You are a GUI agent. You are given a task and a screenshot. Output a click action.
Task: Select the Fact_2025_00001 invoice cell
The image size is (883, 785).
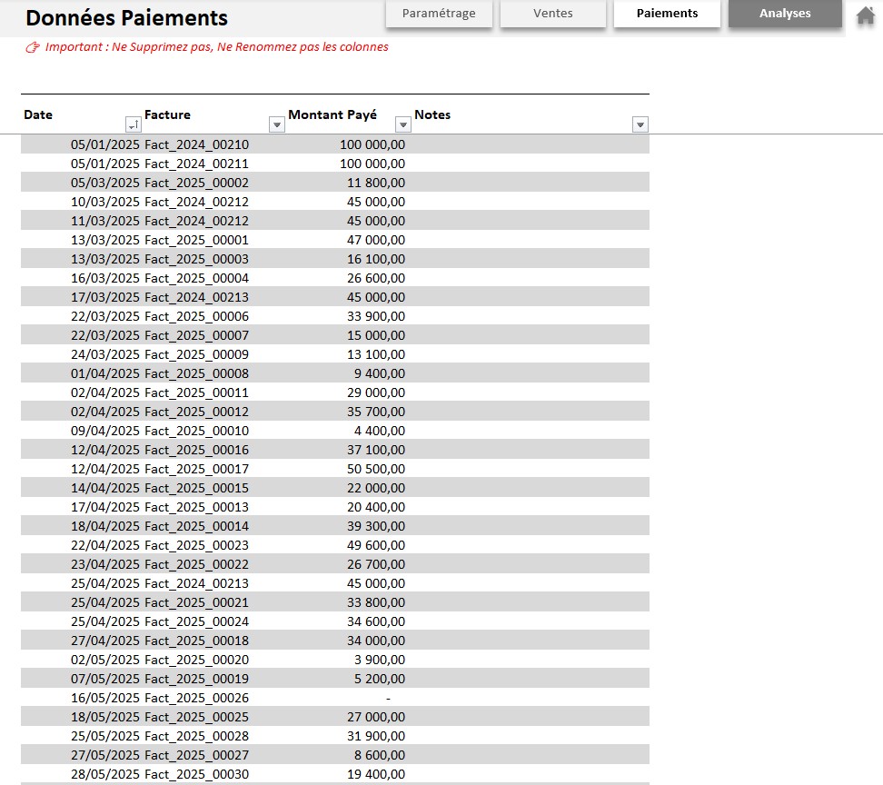[x=196, y=240]
